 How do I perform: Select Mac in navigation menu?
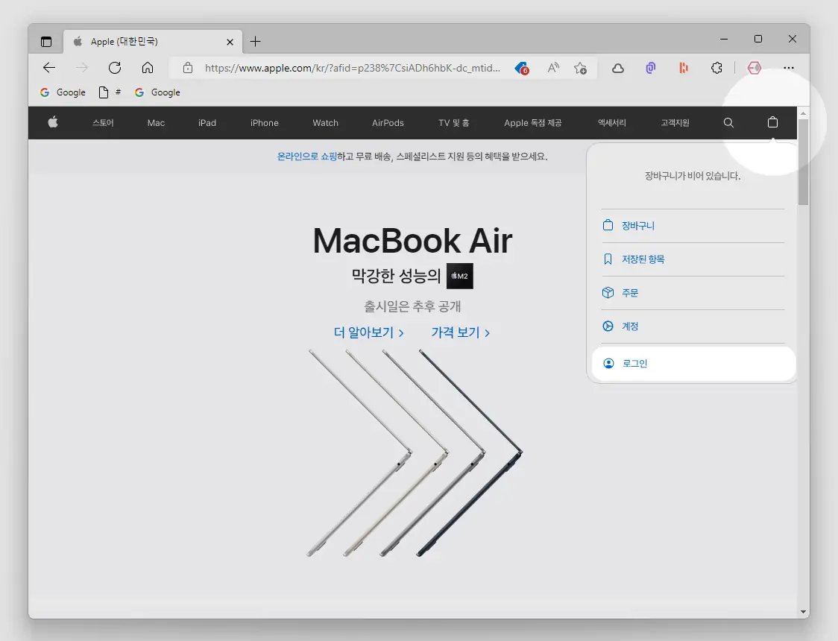tap(156, 123)
